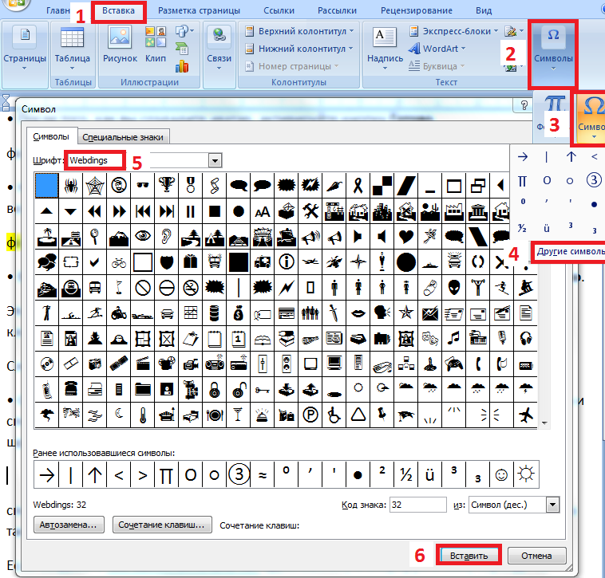Select the headphones symbol
The height and width of the screenshot is (578, 605).
(526, 339)
